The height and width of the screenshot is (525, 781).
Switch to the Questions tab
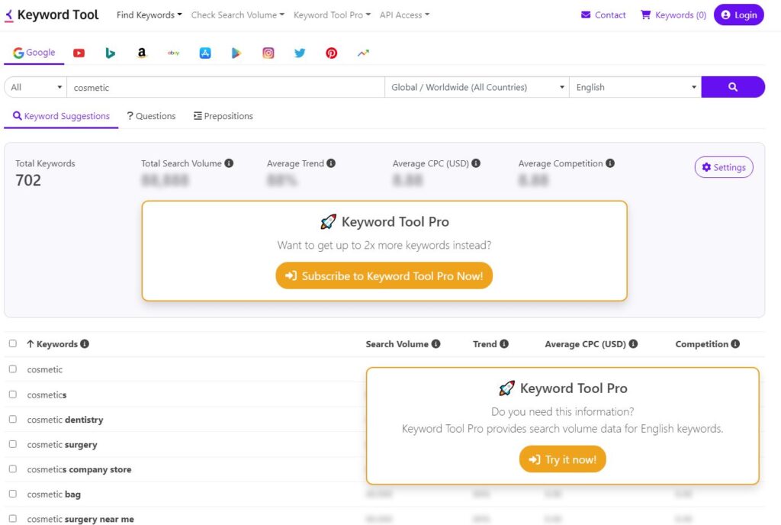coord(151,116)
